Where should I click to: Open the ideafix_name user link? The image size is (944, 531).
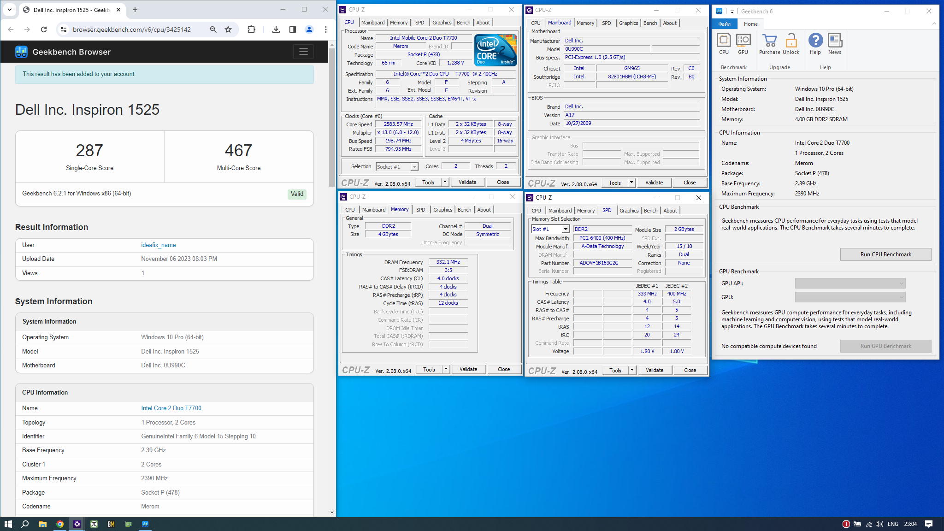[158, 245]
